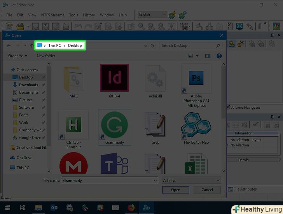Image resolution: width=283 pixels, height=214 pixels.
Task: Click the Open button in dialog
Action: (x=176, y=190)
